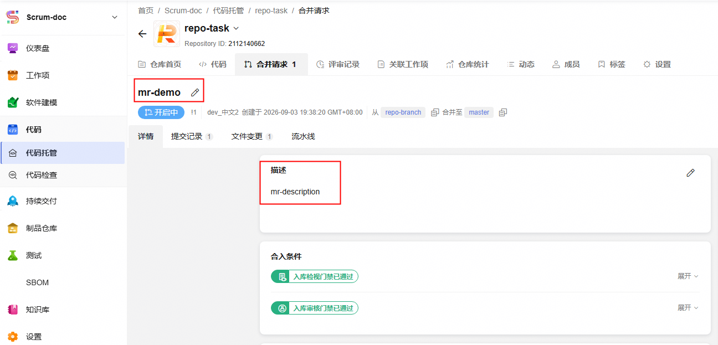Open the Scrum-doc project dropdown
Viewport: 718px width, 345px height.
(115, 17)
